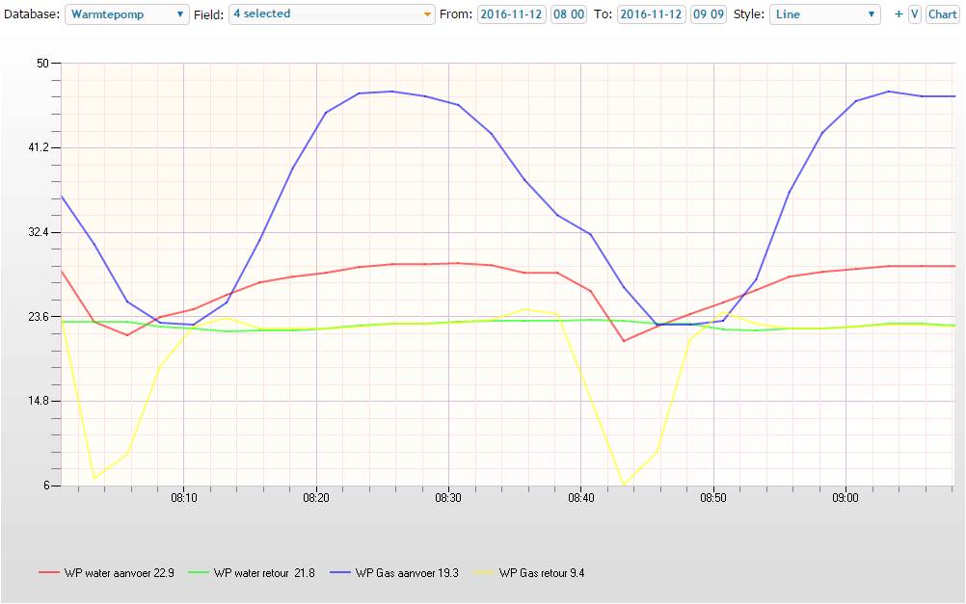
Task: Click the 08:20 time axis label
Action: click(x=316, y=497)
